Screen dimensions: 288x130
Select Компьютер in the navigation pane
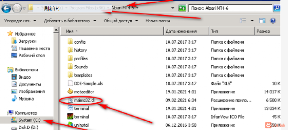[26, 113]
